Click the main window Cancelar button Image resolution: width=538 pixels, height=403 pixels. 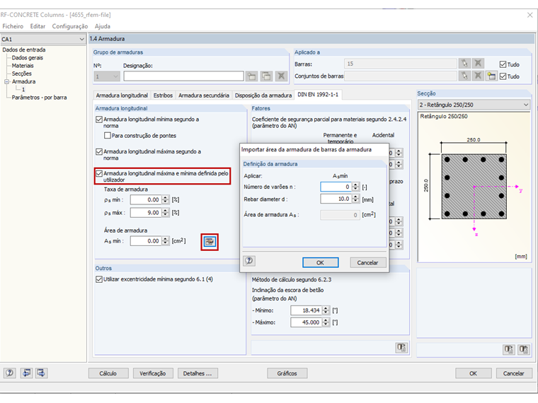pyautogui.click(x=514, y=373)
